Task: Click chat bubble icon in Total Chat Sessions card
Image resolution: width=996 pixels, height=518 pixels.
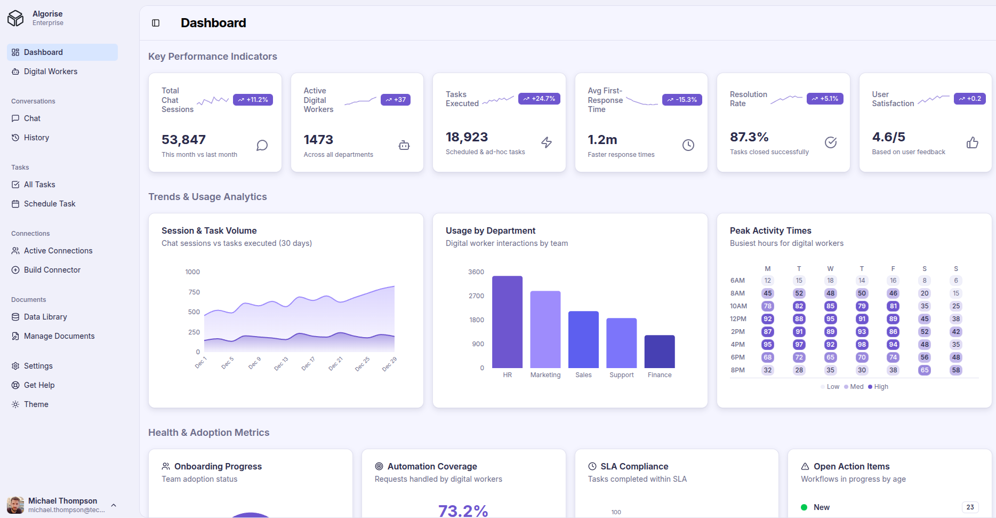Action: [262, 145]
